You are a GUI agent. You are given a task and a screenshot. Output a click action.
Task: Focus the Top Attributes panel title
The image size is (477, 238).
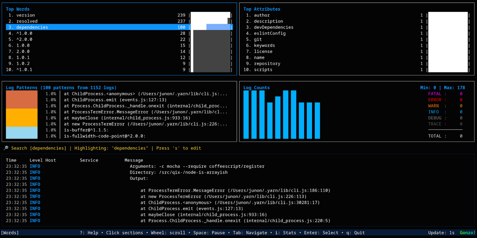pyautogui.click(x=262, y=9)
